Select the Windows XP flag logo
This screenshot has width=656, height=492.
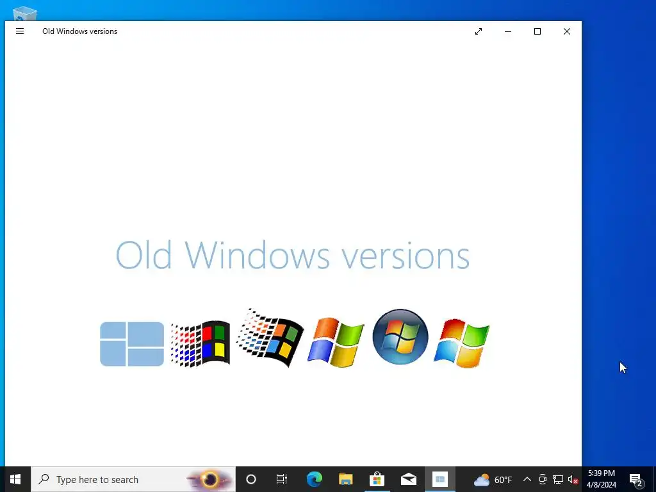(336, 342)
